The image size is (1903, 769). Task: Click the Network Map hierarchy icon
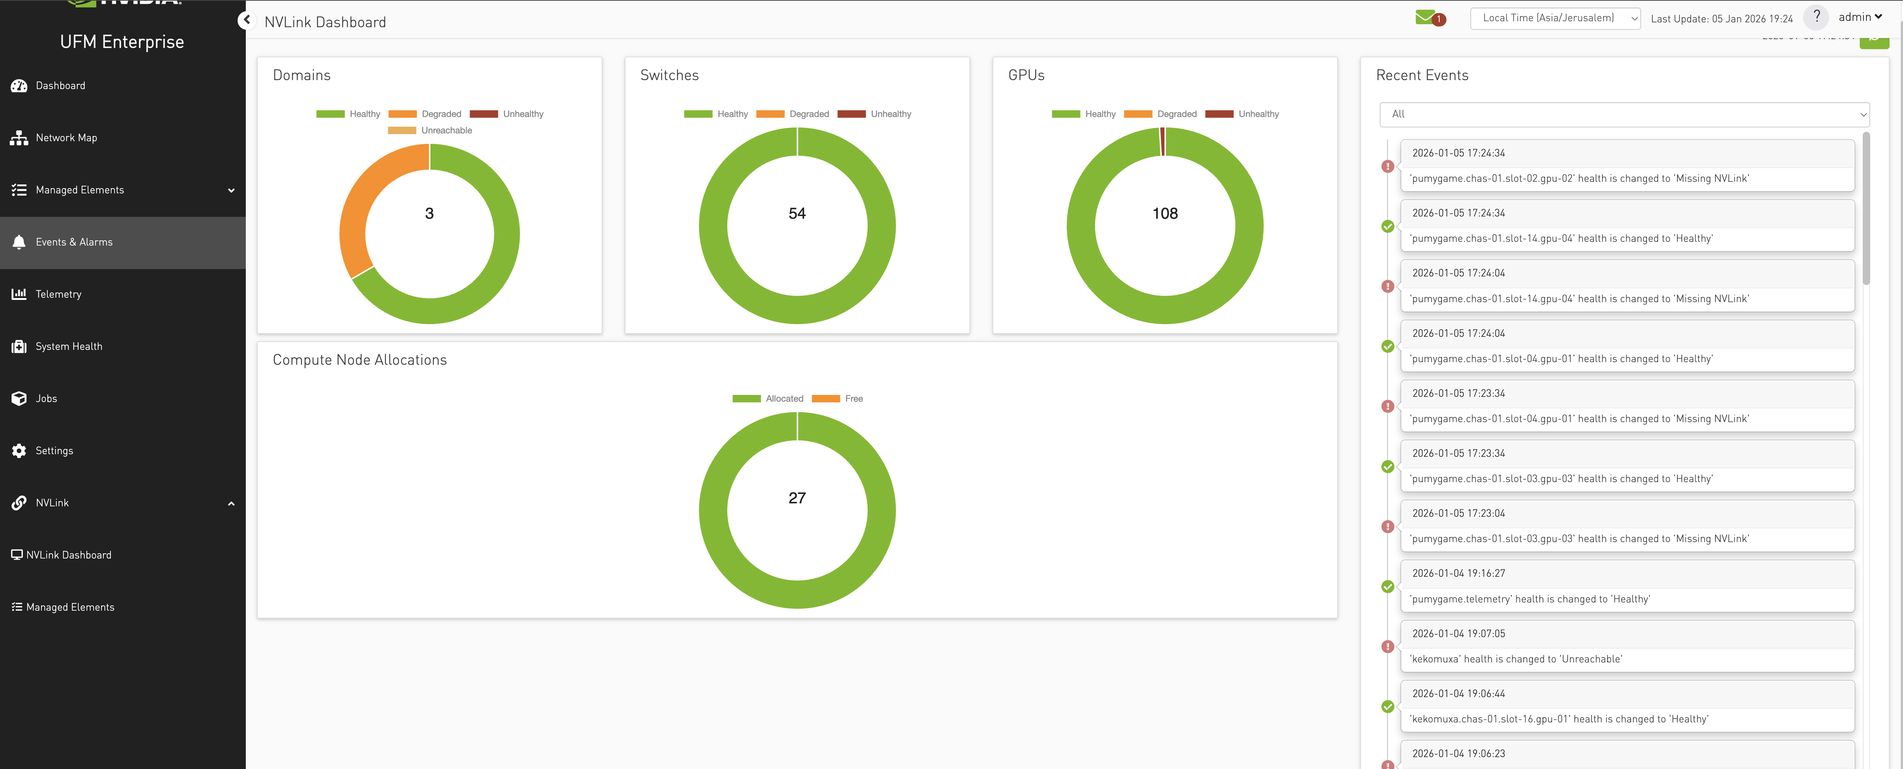click(19, 138)
